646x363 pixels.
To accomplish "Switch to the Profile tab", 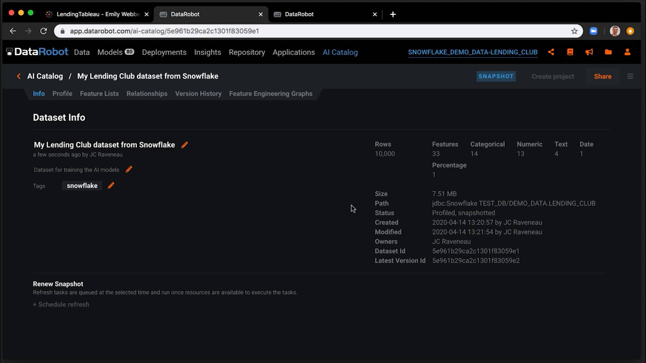I will (62, 94).
